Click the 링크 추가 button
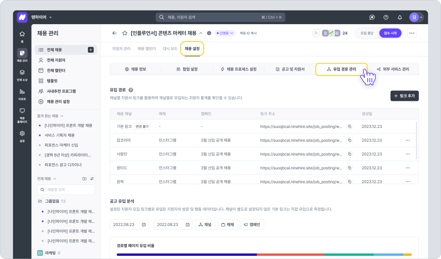 (x=404, y=96)
